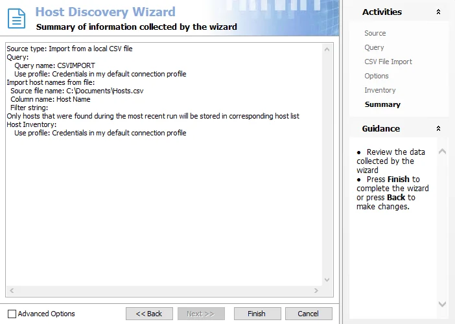Click the 'Source type: Import from a local CSV file' line
The width and height of the screenshot is (455, 324).
(x=69, y=49)
